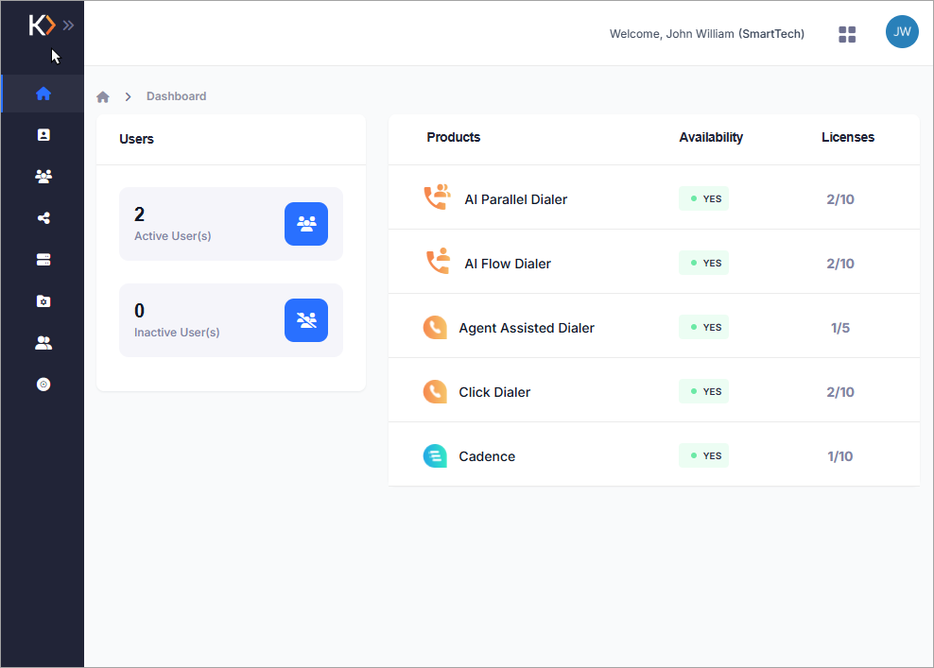Click the Agent Assisted Dialer phone icon

pos(435,328)
